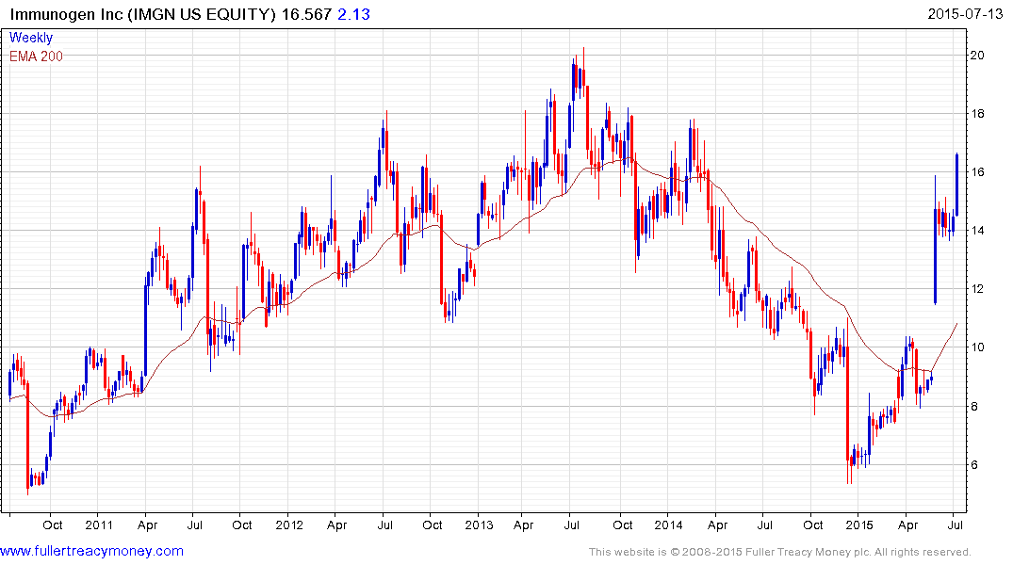Click the latest blue candle near 16.5
This screenshot has width=1013, height=565.
(x=956, y=184)
